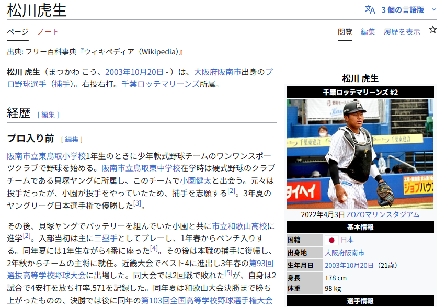The width and height of the screenshot is (446, 307).
Task: Follow the 小園健太 player link
Action: tap(196, 180)
